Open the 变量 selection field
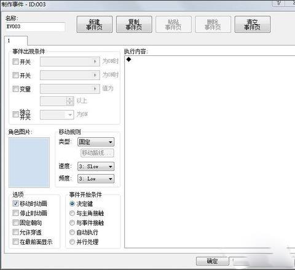This screenshot has height=270, width=295. coord(70,89)
